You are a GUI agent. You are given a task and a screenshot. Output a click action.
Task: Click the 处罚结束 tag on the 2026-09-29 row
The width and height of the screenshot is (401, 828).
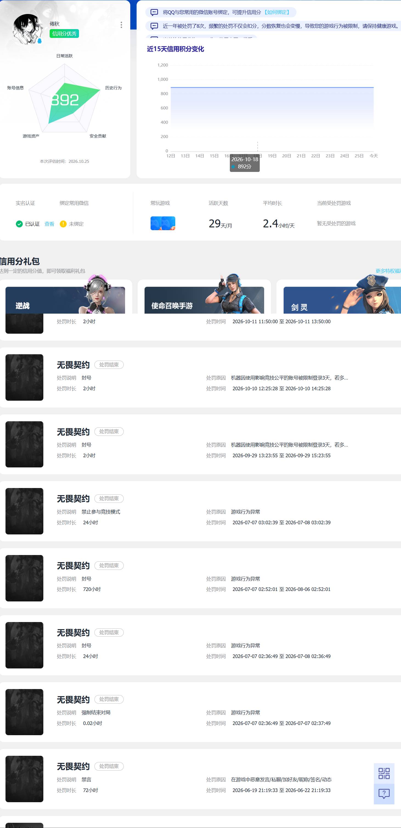pyautogui.click(x=109, y=432)
